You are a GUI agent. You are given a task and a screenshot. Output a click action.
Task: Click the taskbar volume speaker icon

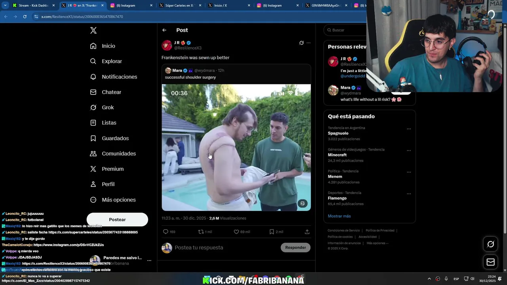[473, 279]
